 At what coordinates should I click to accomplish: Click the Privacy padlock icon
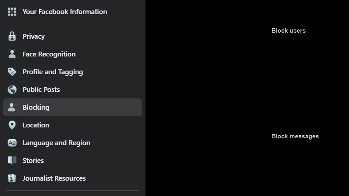pos(12,36)
